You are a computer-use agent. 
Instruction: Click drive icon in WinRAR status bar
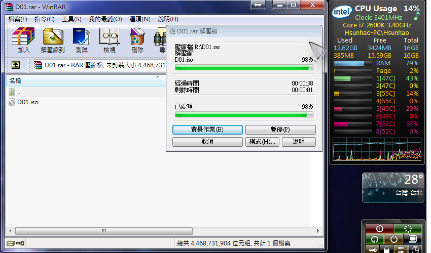click(10, 243)
